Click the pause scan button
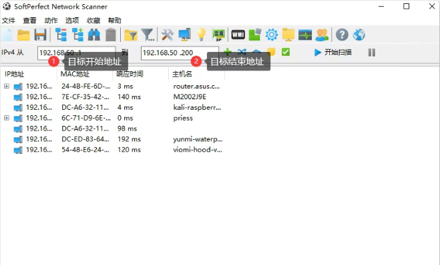Viewport: 440px width, 265px height. [x=371, y=53]
